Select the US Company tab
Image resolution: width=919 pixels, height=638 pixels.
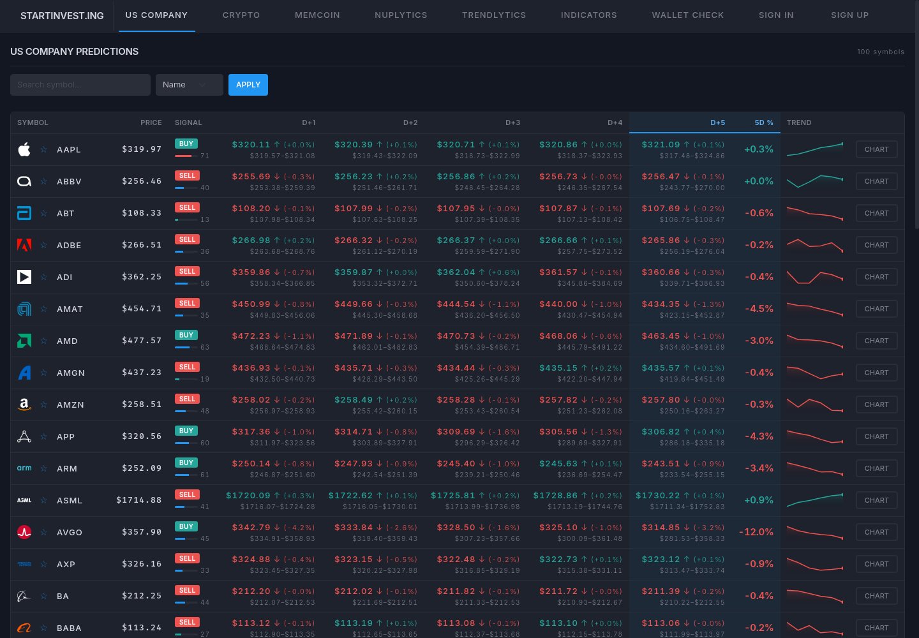click(x=156, y=15)
